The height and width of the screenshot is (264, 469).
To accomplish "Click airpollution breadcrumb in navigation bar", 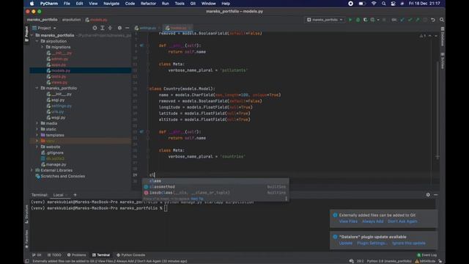I will (72, 20).
